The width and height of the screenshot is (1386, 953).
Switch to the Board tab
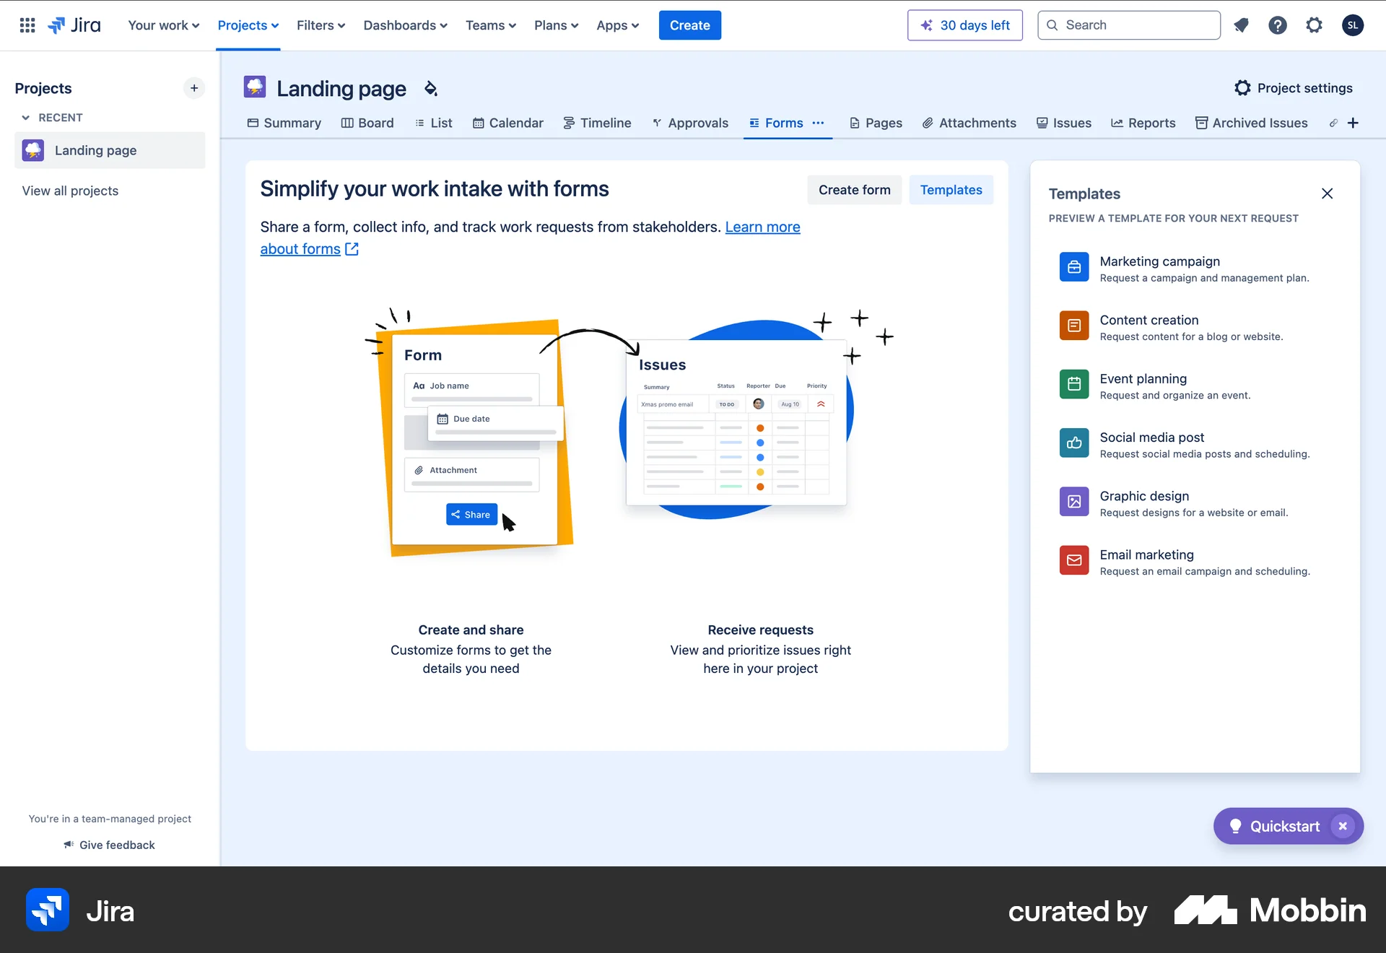[x=367, y=123]
